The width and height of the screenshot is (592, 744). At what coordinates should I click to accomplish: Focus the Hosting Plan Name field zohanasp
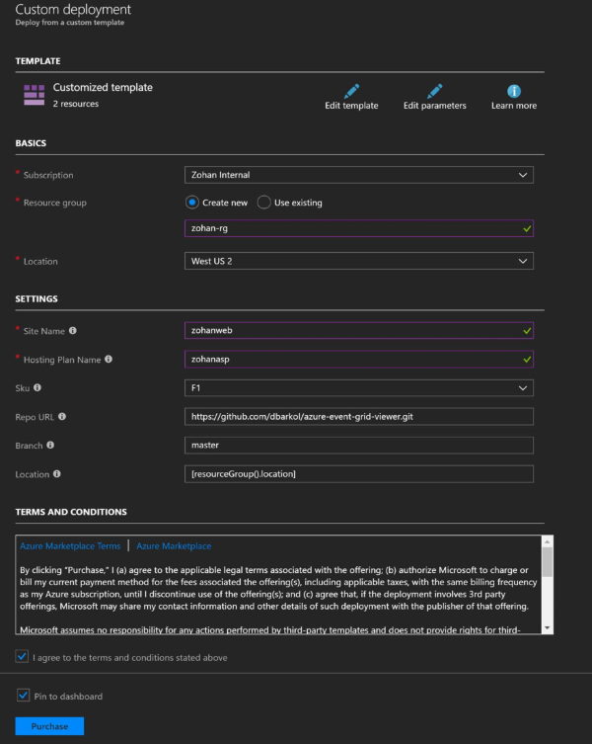point(359,360)
